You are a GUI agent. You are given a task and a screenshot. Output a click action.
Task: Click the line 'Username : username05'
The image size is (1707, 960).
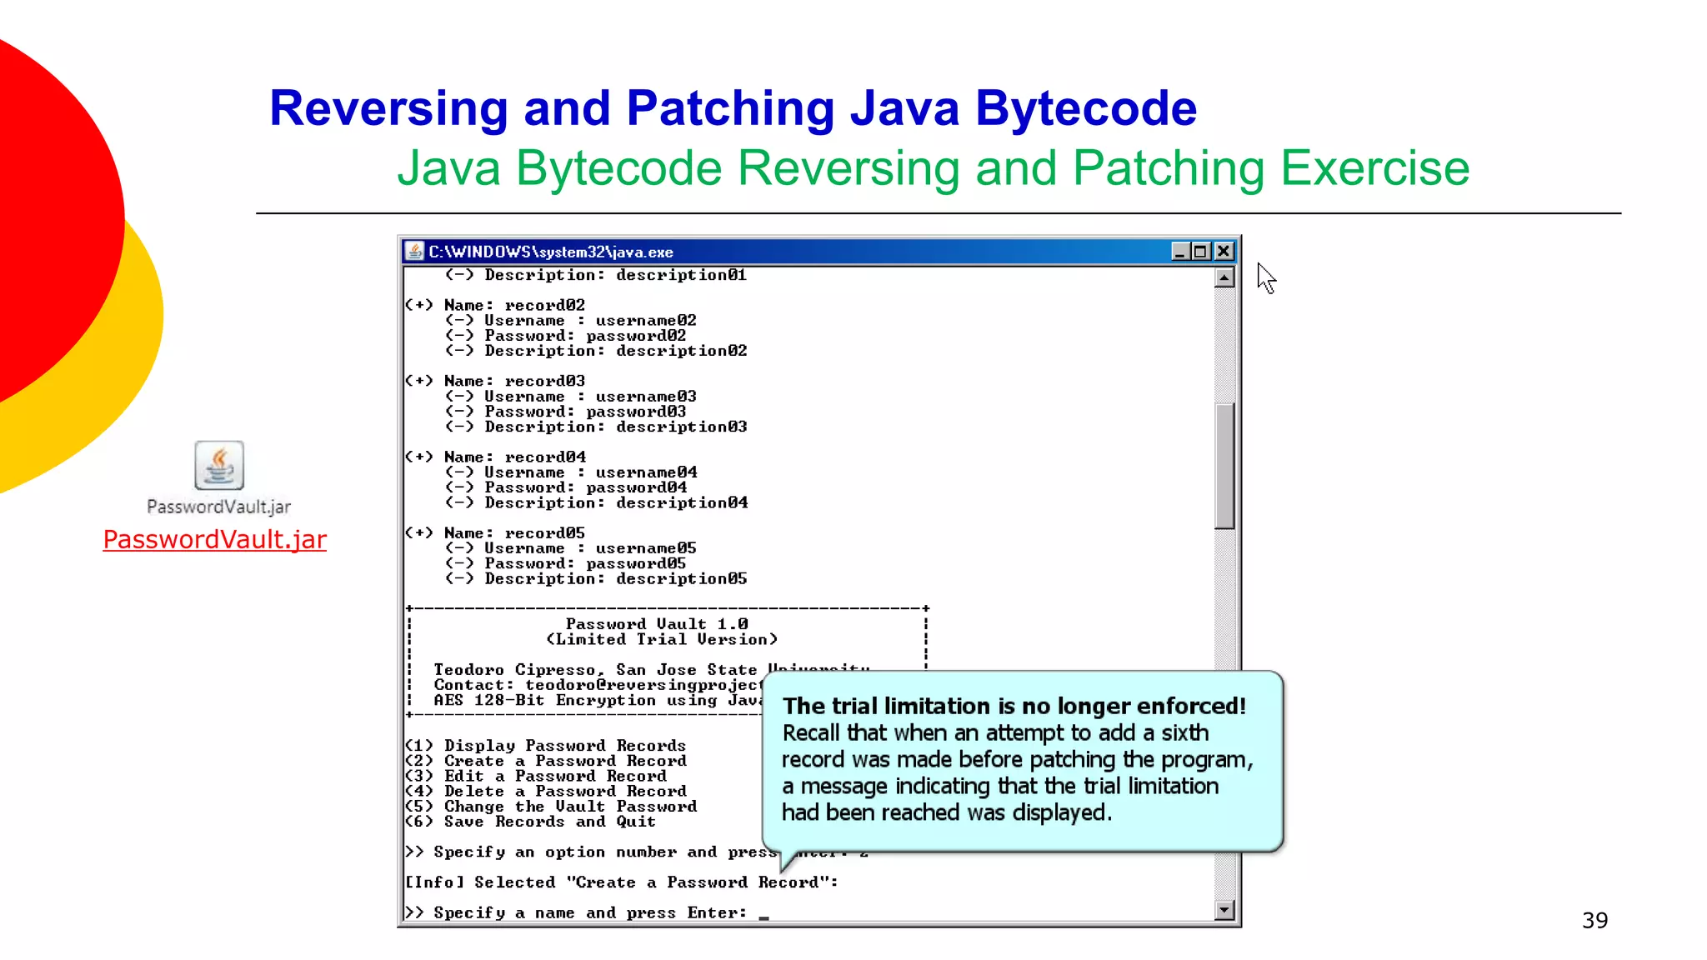click(570, 548)
